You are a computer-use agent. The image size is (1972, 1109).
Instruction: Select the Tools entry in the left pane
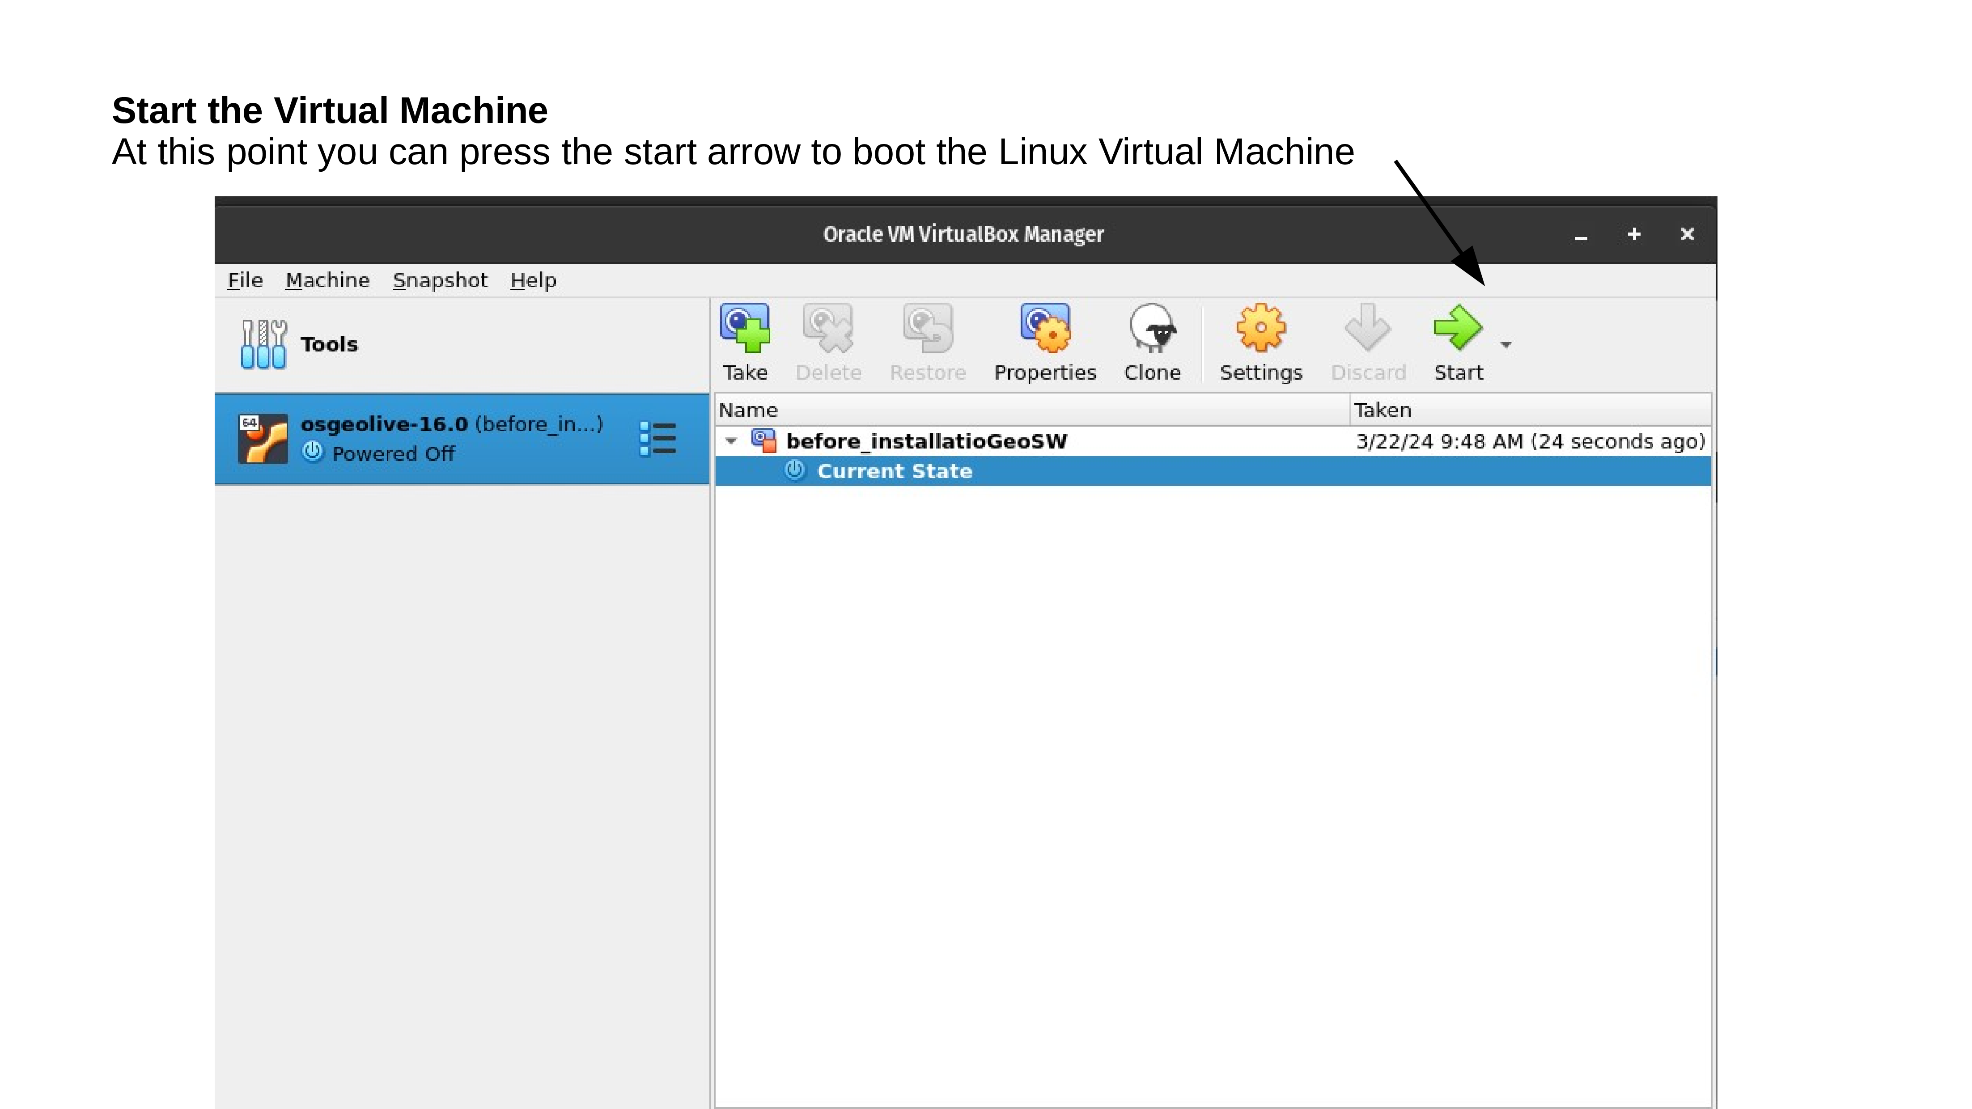coord(462,344)
